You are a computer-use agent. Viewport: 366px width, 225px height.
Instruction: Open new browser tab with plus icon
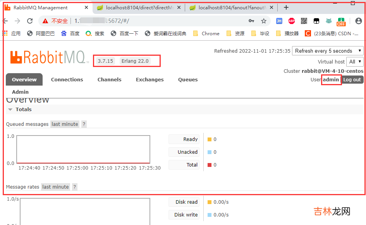coord(286,7)
